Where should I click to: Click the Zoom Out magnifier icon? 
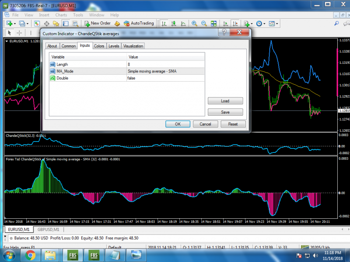tap(204, 24)
